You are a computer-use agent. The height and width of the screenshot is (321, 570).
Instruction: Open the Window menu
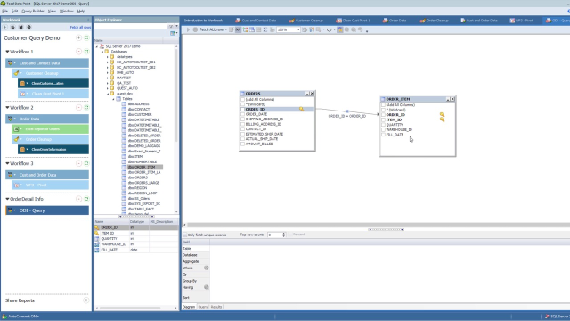click(66, 12)
